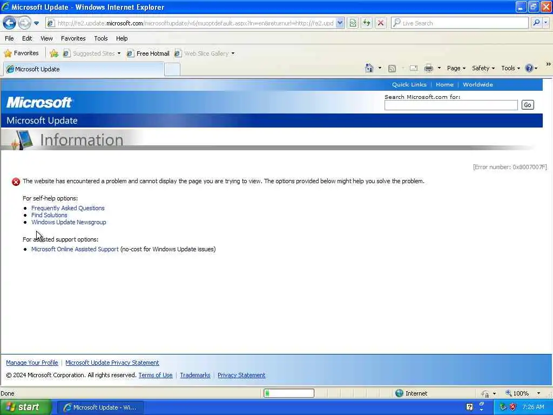The image size is (553, 415).
Task: Open the View menu
Action: 46,38
